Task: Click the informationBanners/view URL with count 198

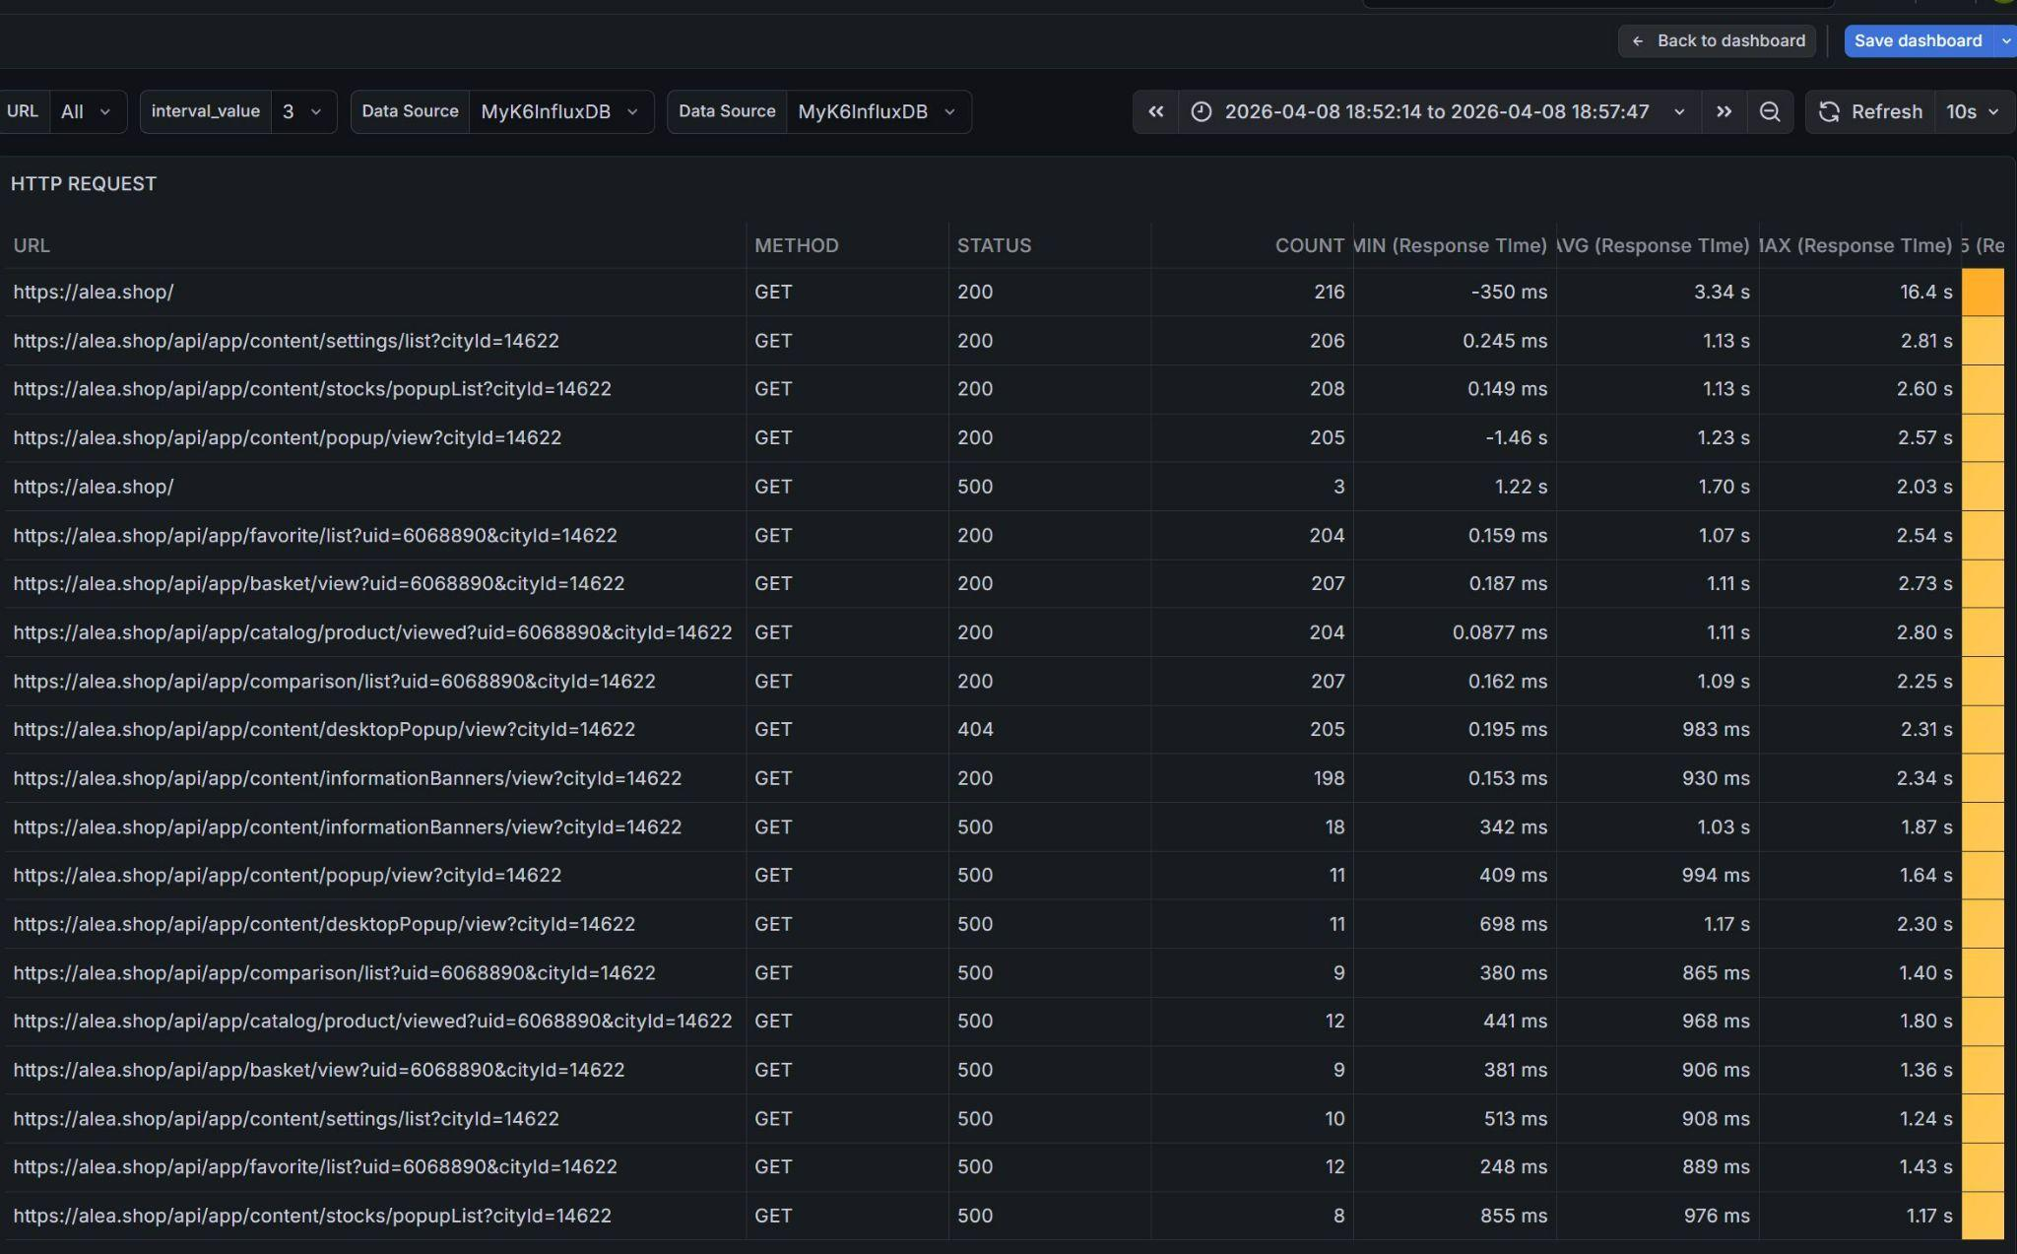Action: click(348, 778)
